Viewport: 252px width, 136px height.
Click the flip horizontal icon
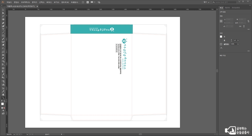point(240,26)
